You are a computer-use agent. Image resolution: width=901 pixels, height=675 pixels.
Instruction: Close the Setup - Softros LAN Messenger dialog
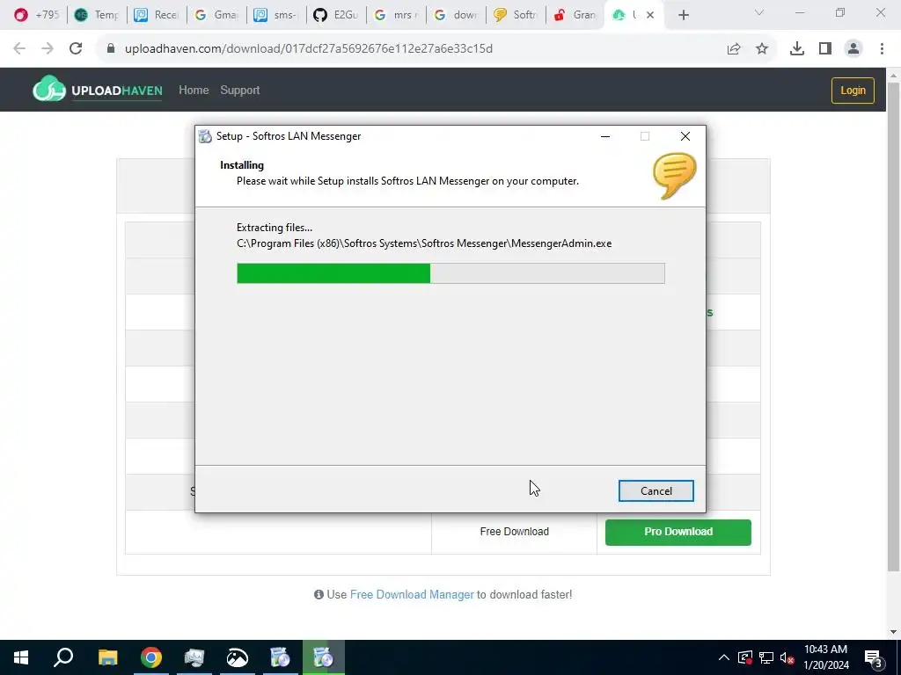pyautogui.click(x=685, y=136)
